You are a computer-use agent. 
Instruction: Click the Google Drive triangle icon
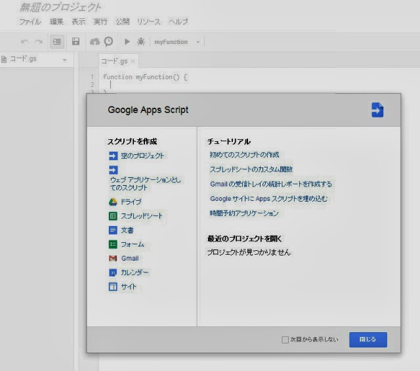coord(113,202)
